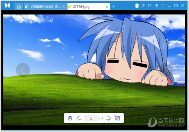This screenshot has width=189, height=132.
Task: Click the page number field showing 1
Action: pos(91,118)
